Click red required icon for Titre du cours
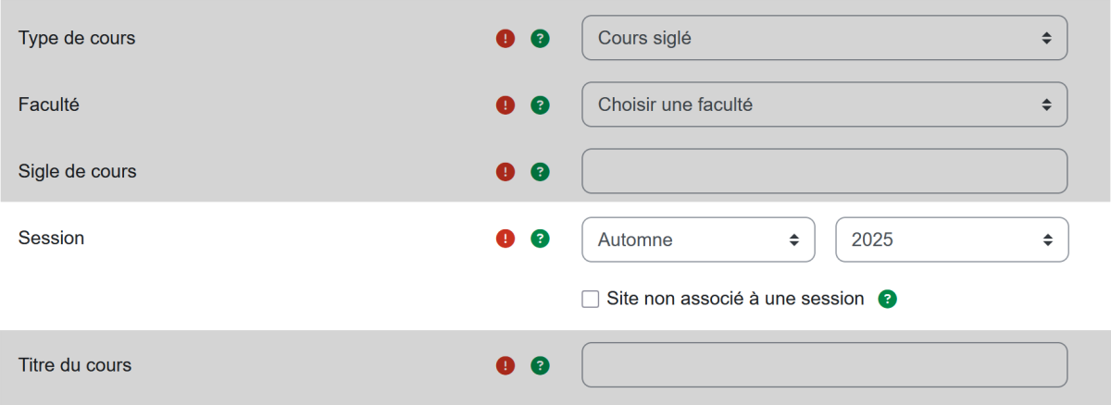1111x405 pixels. click(505, 365)
